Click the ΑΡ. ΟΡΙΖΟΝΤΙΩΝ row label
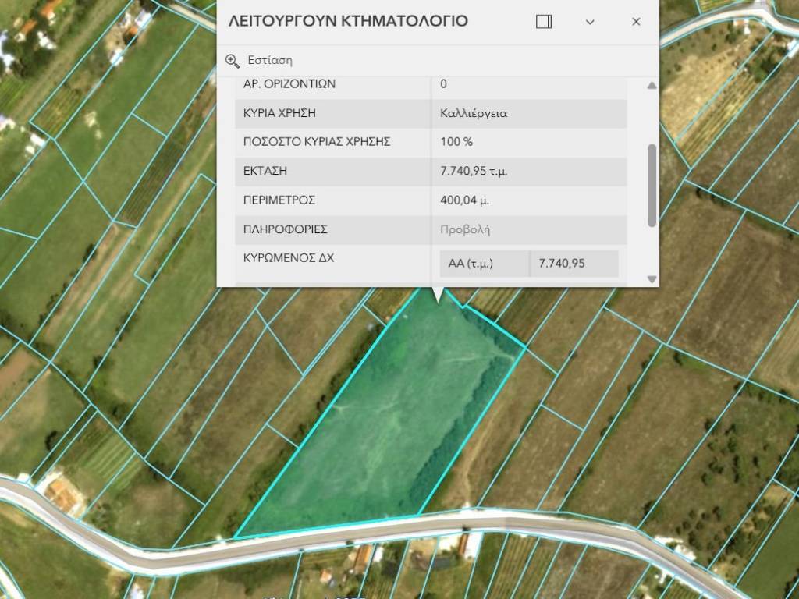The image size is (799, 599). click(x=289, y=84)
